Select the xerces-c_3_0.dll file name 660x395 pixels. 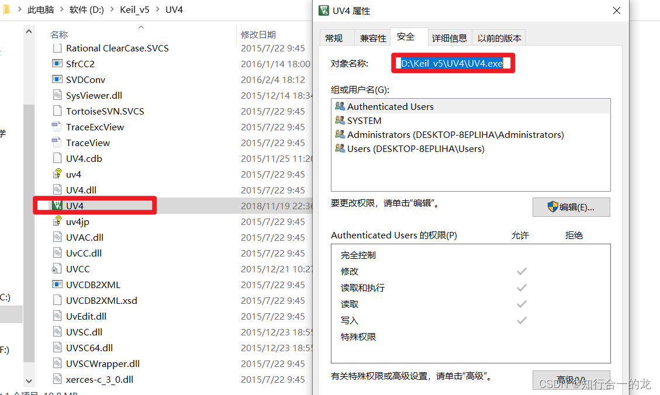[x=100, y=379]
